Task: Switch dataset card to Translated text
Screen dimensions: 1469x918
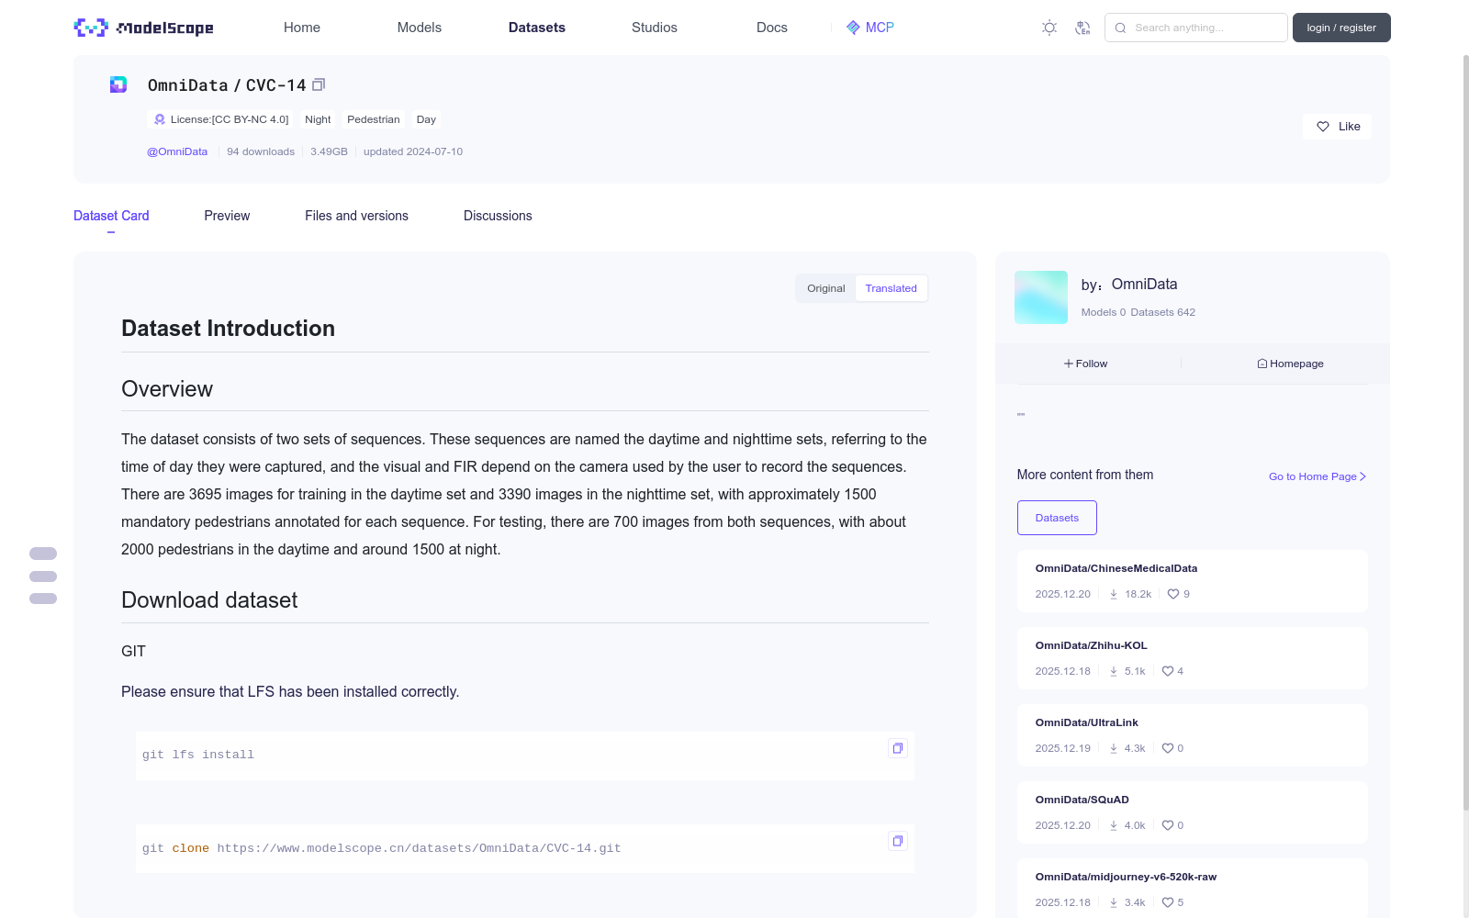Action: (x=891, y=288)
